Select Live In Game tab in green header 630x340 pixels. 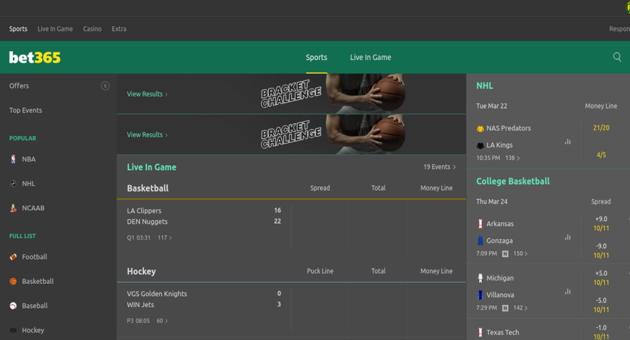click(x=370, y=57)
